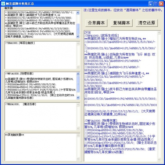The height and width of the screenshot is (165, 165).
Task: Minimize the 触发器脚本收集汇总 window
Action: [x=151, y=4]
